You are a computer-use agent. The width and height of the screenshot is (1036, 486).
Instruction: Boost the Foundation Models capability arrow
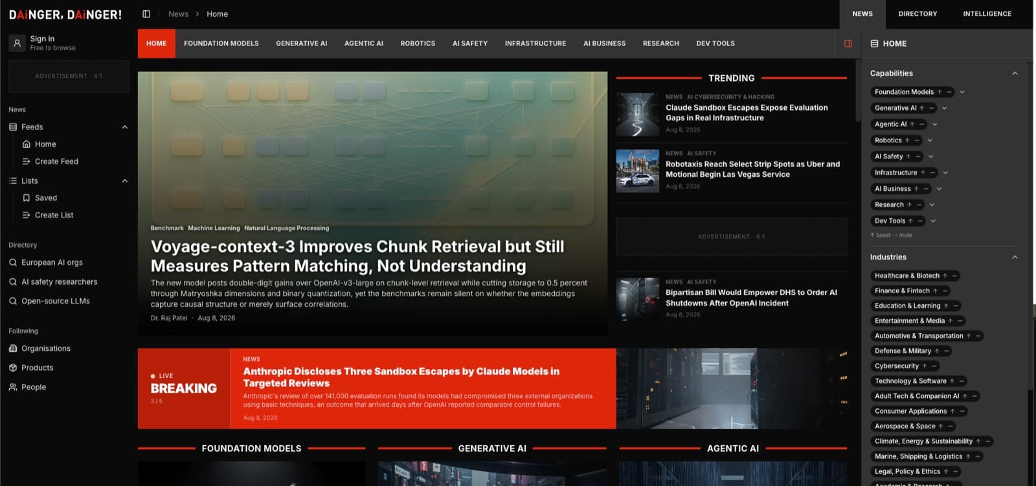point(940,92)
